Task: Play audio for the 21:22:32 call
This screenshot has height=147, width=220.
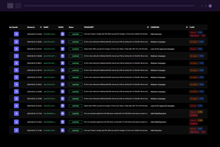Action: (x=63, y=106)
